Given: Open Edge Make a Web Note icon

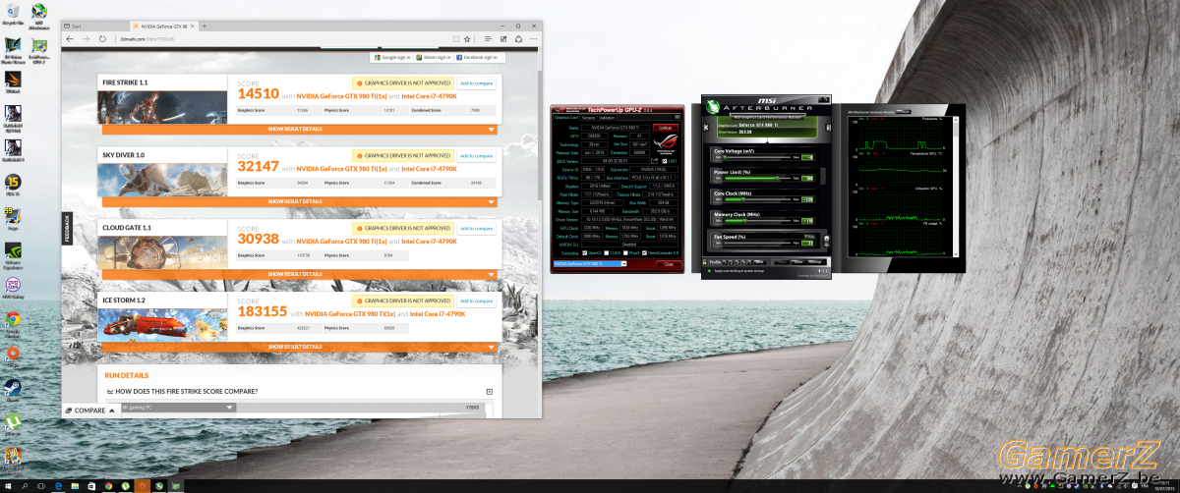Looking at the screenshot, I should pos(503,39).
